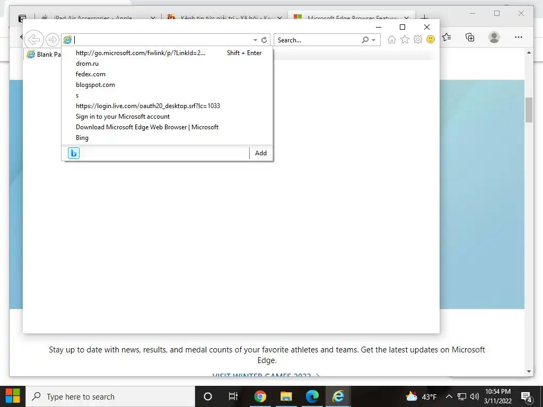
Task: Click Edge vertical scrollbar thumb
Action: pos(529,110)
